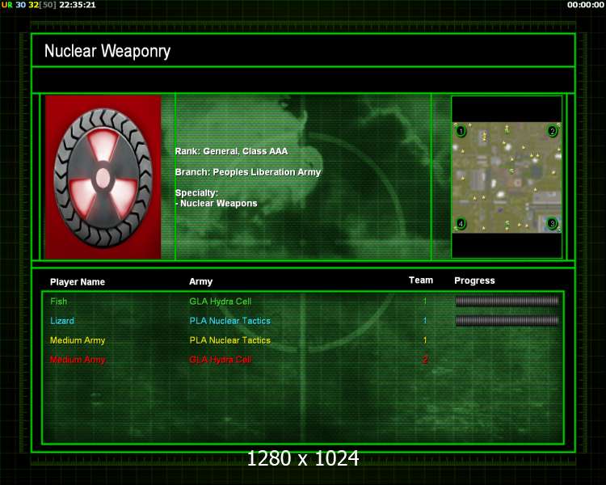This screenshot has width=606, height=485.
Task: Click 'Rank: General, Class AAA' text
Action: [232, 151]
